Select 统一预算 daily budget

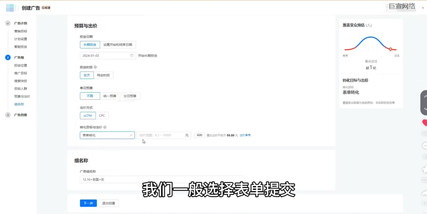click(x=110, y=96)
